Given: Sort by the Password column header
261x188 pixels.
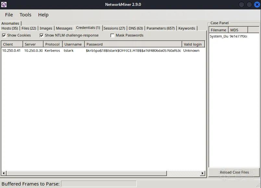Looking at the screenshot, I should pyautogui.click(x=133, y=44).
